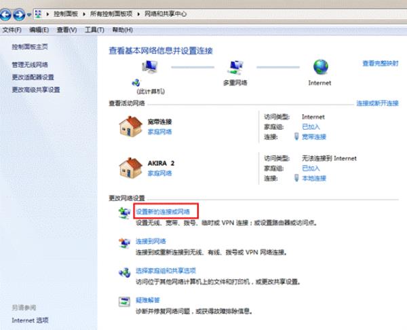Click the 多重网络 label

[x=235, y=83]
